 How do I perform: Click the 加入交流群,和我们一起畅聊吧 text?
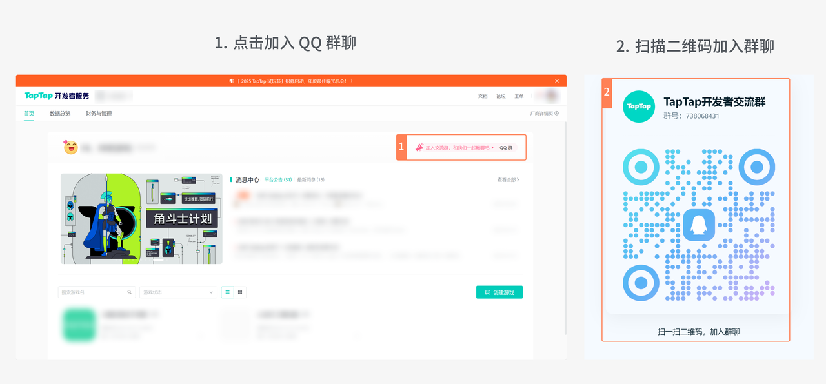click(x=458, y=148)
